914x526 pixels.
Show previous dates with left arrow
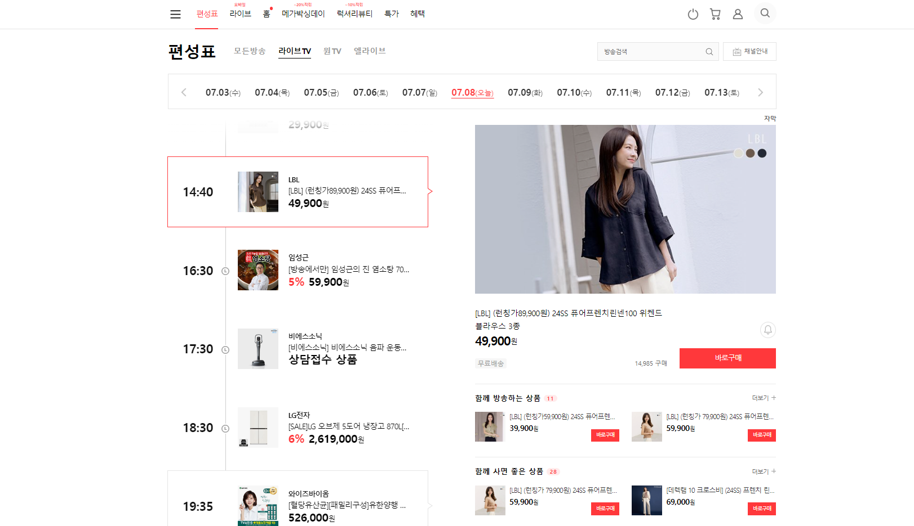184,92
